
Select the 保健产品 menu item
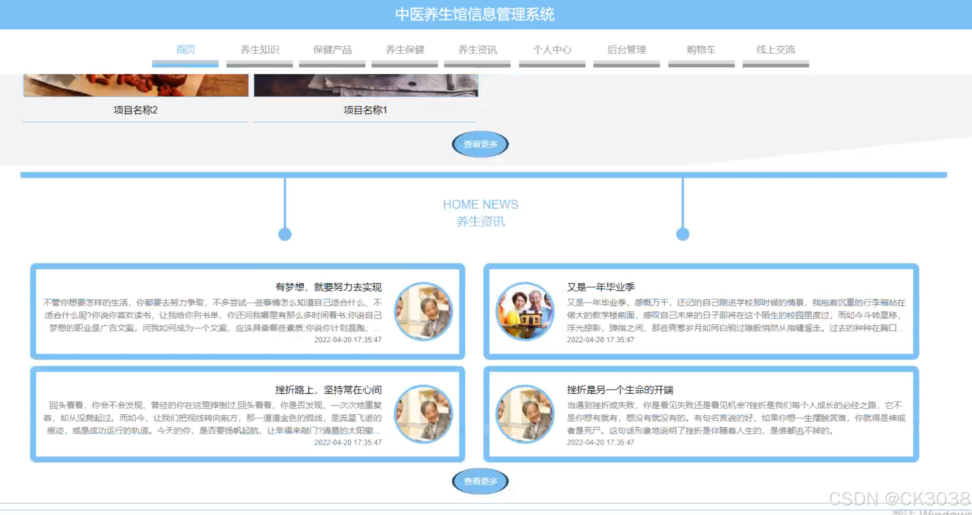(x=332, y=50)
